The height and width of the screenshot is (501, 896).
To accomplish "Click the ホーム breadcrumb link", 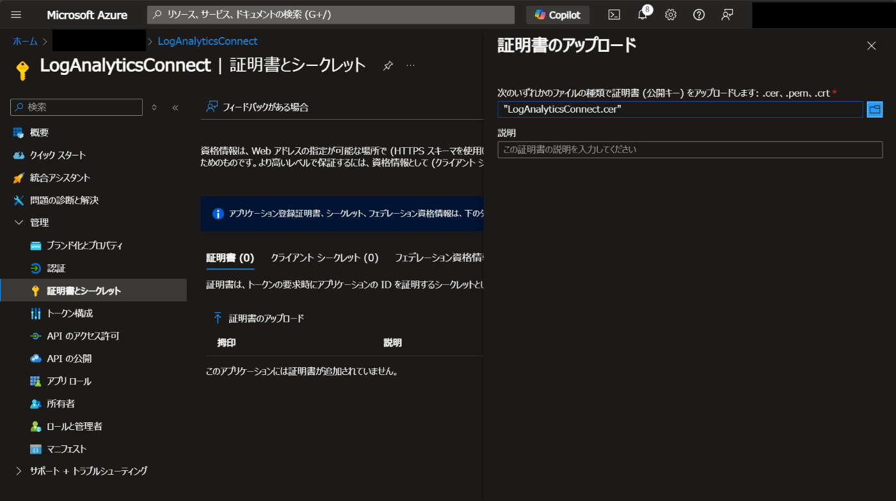I will coord(25,41).
